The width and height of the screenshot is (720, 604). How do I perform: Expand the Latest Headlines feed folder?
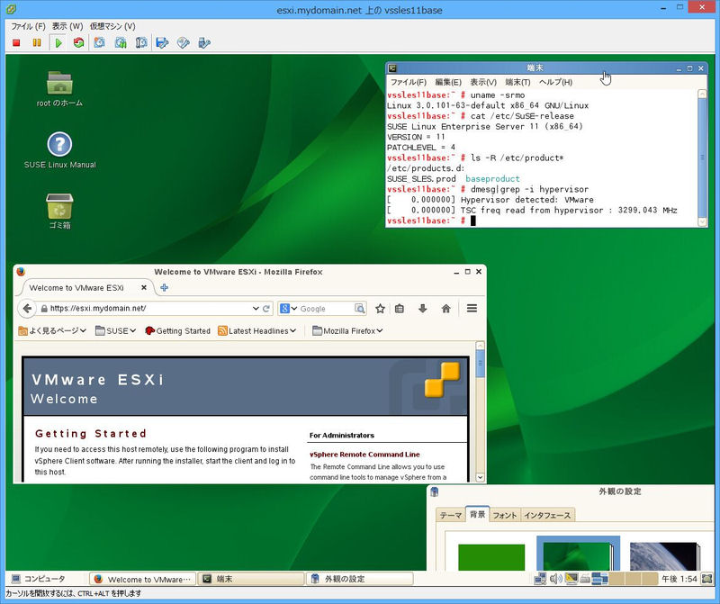(256, 330)
